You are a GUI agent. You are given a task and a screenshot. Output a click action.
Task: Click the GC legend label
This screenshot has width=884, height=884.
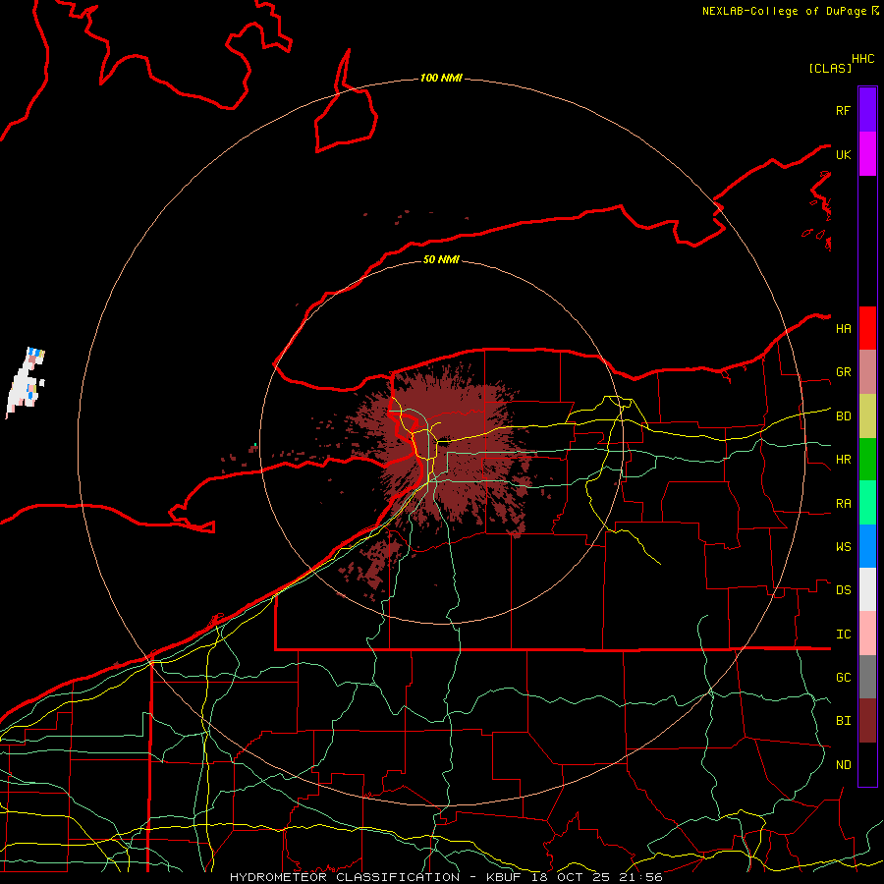[x=844, y=678]
